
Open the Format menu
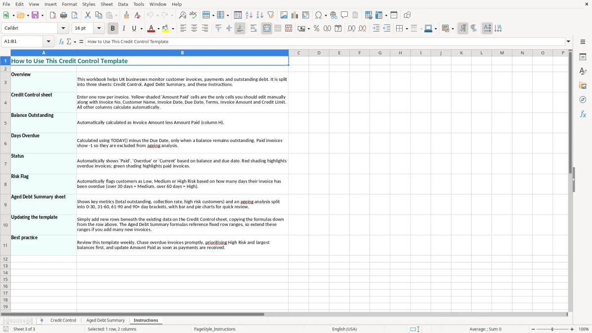click(69, 4)
